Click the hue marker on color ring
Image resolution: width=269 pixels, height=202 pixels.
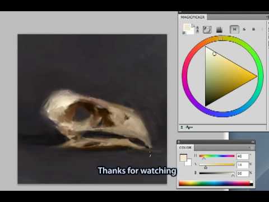click(220, 38)
